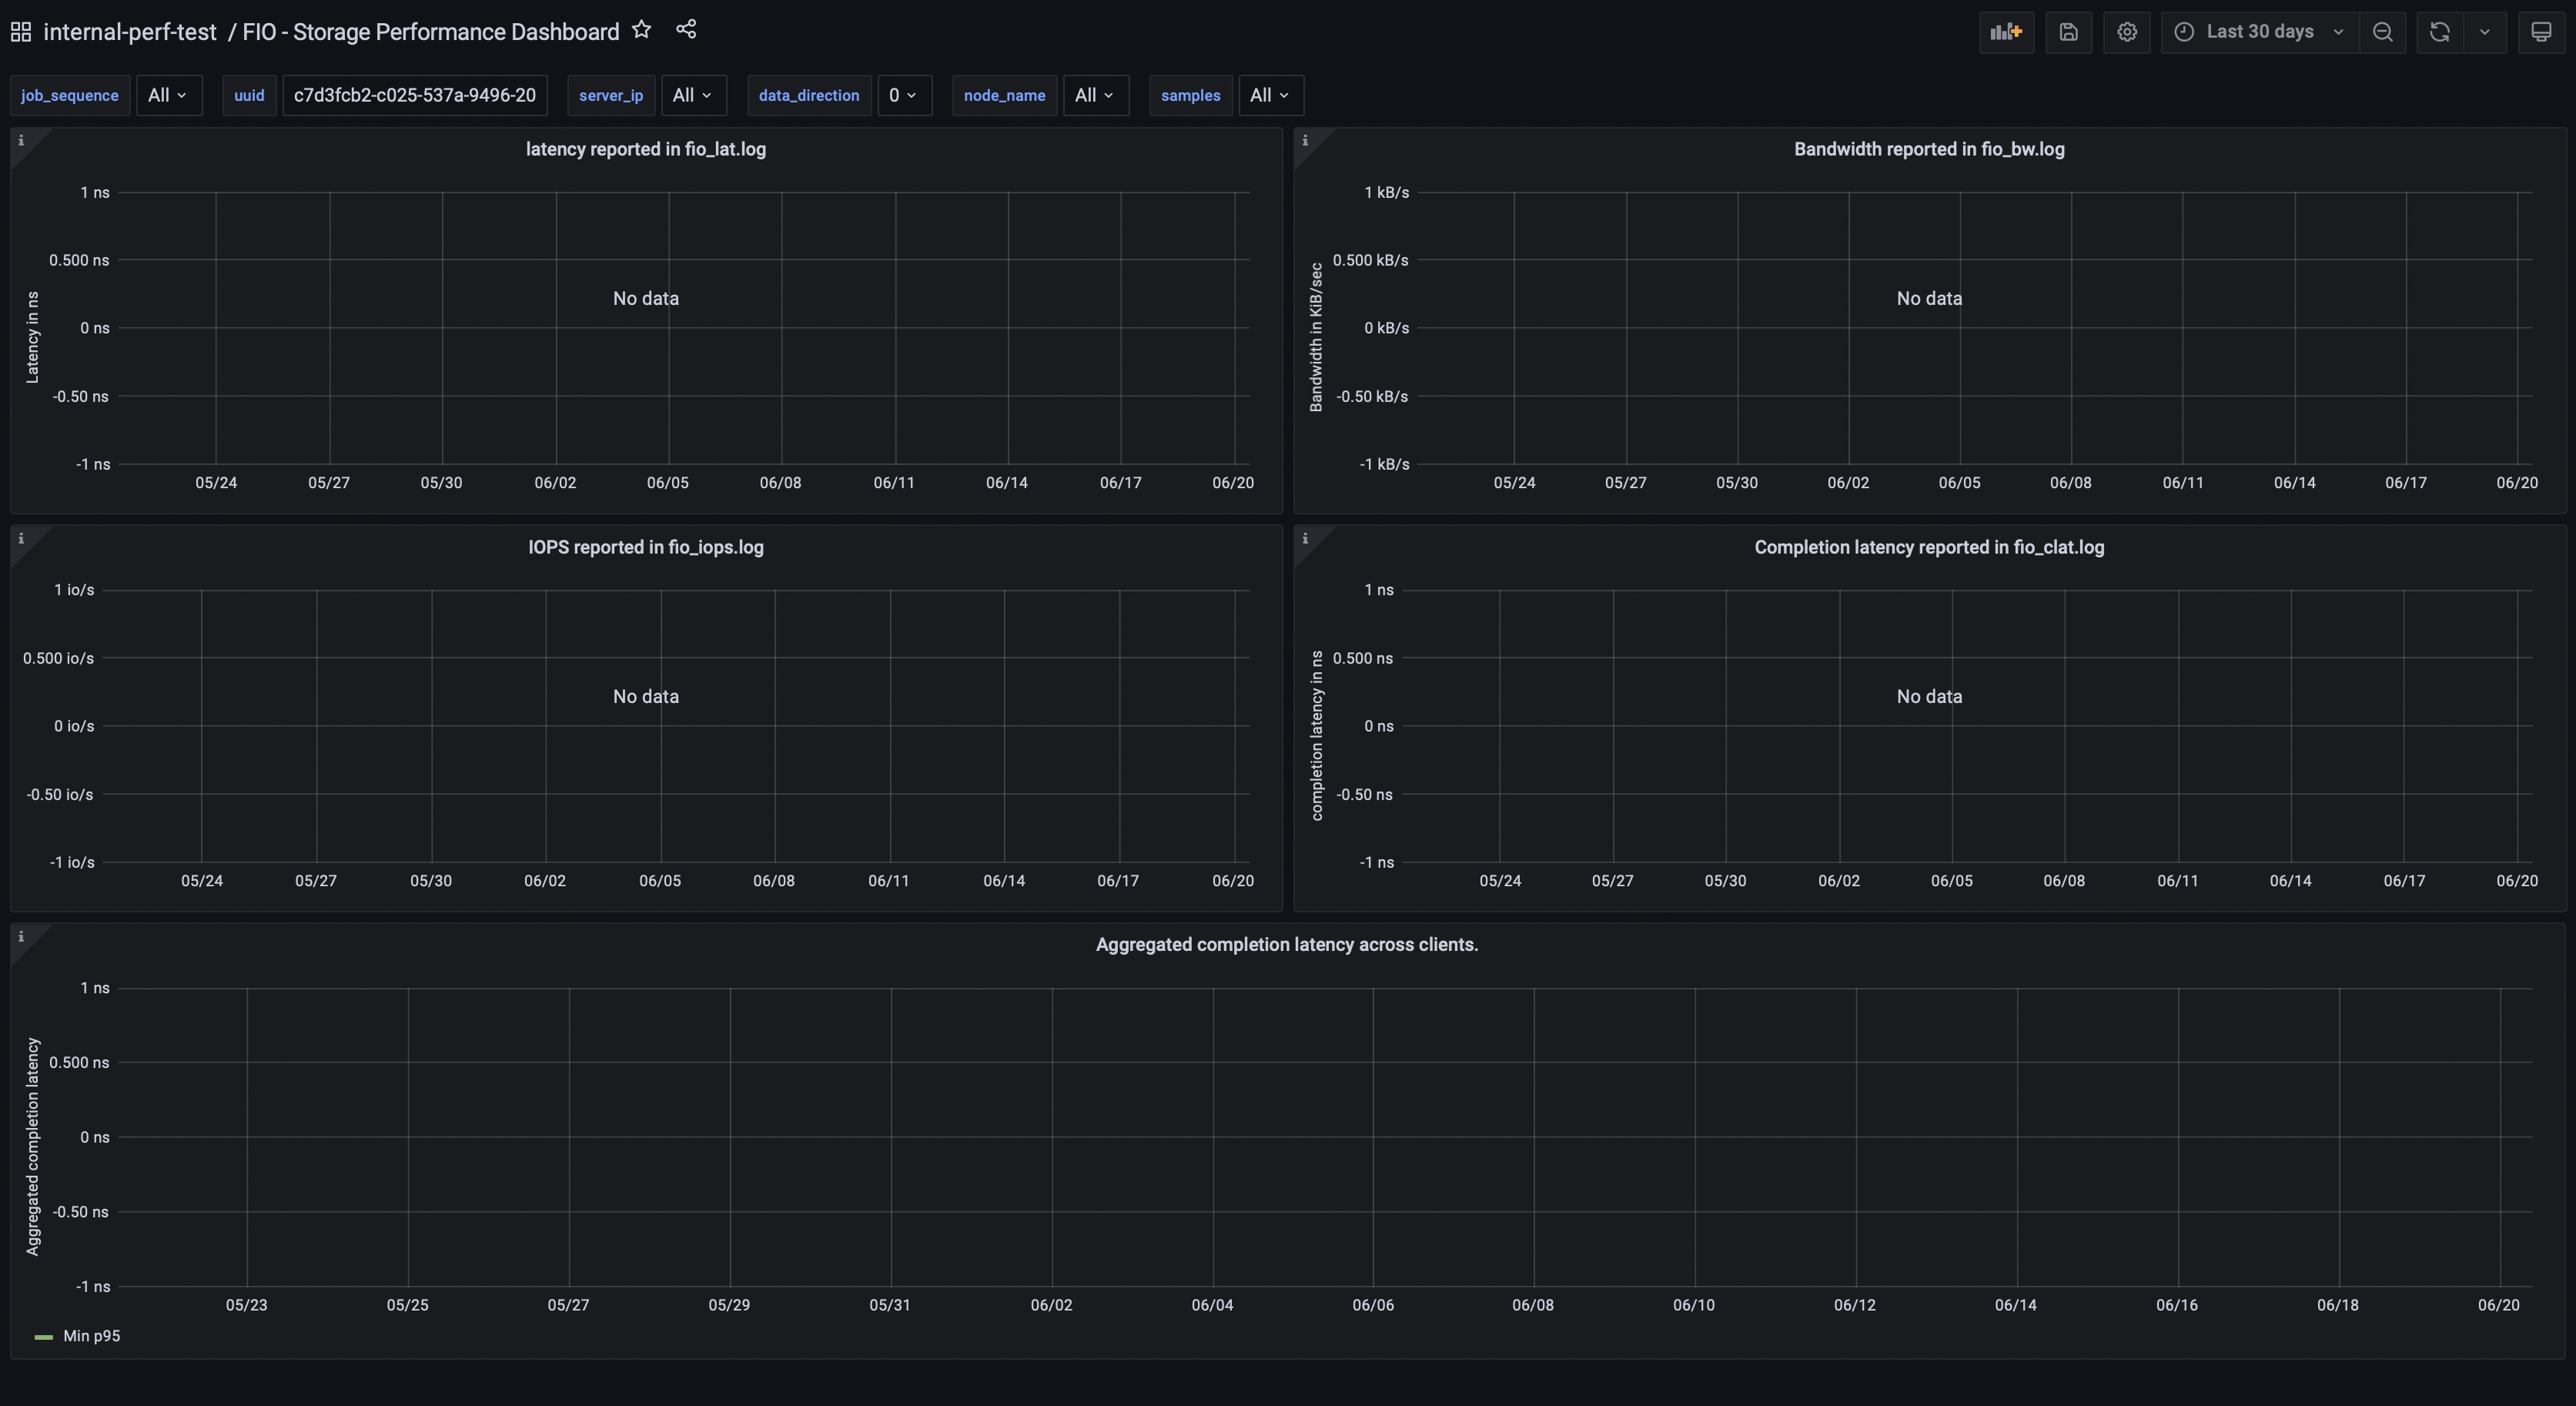Refresh dashboard data with the refresh icon
Image resolution: width=2576 pixels, height=1406 pixels.
click(2439, 32)
